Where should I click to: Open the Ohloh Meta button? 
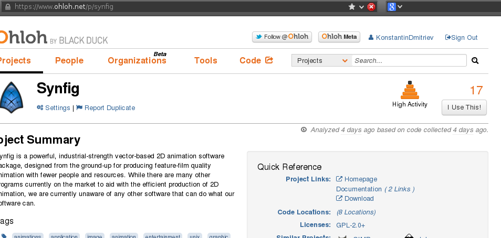(x=339, y=37)
